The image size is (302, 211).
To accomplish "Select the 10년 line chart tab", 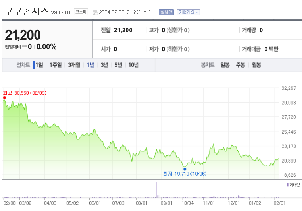I will tap(133, 65).
